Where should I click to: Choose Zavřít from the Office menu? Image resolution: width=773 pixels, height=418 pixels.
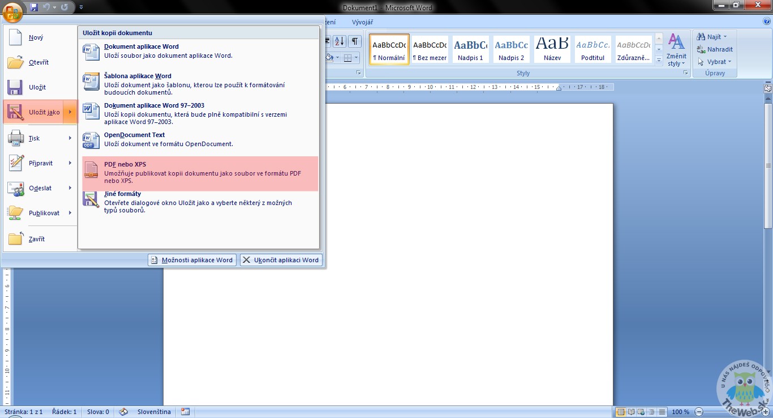click(40, 239)
